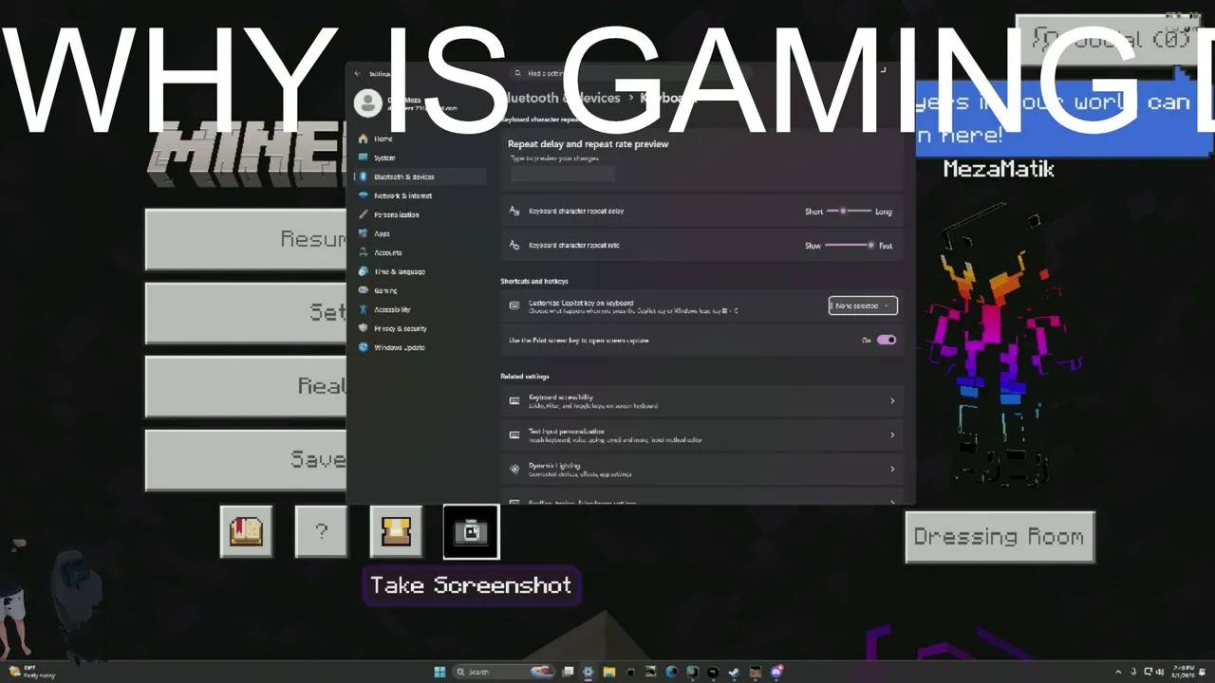Click the Gaming controller icon in sidebar
The image size is (1215, 683).
[364, 290]
